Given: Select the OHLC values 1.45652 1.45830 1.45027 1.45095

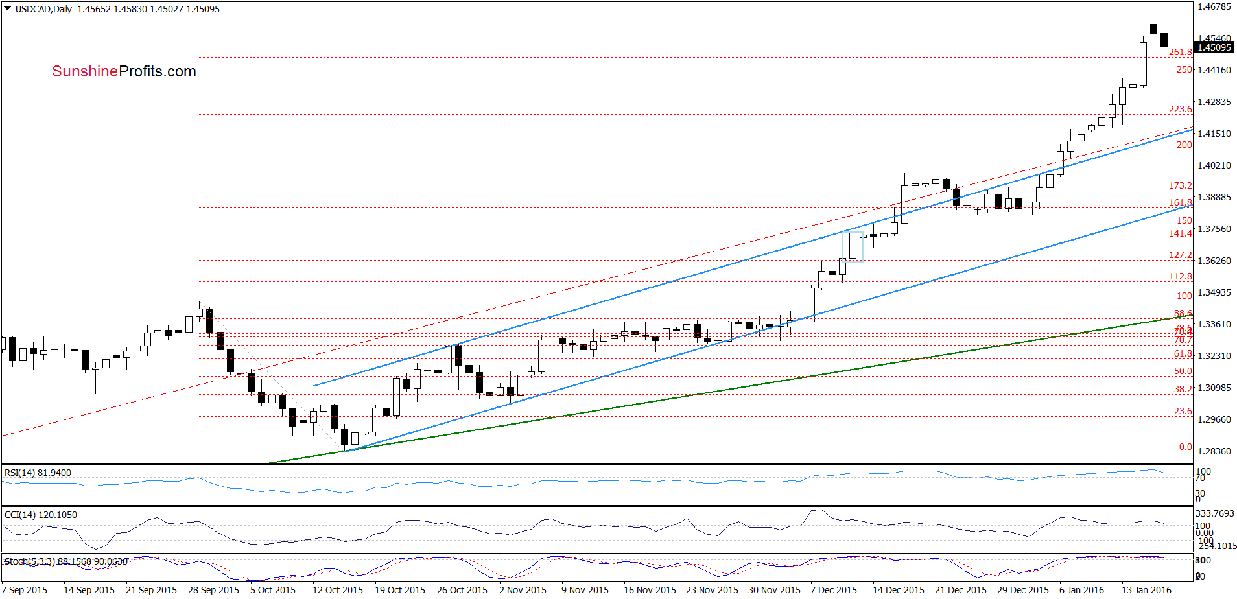Looking at the screenshot, I should click(148, 9).
